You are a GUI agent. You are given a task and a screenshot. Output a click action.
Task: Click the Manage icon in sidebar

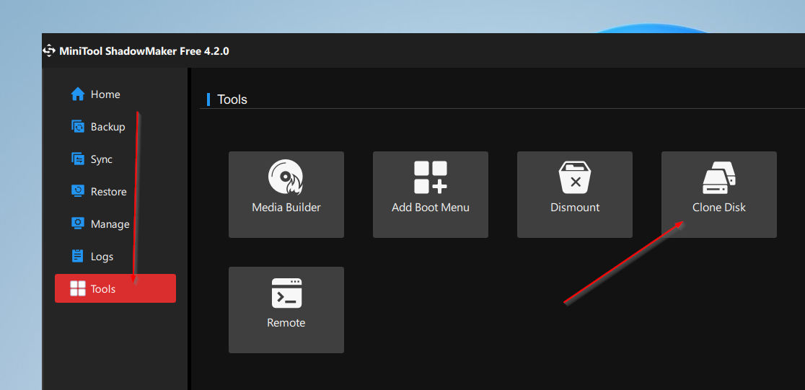point(77,223)
